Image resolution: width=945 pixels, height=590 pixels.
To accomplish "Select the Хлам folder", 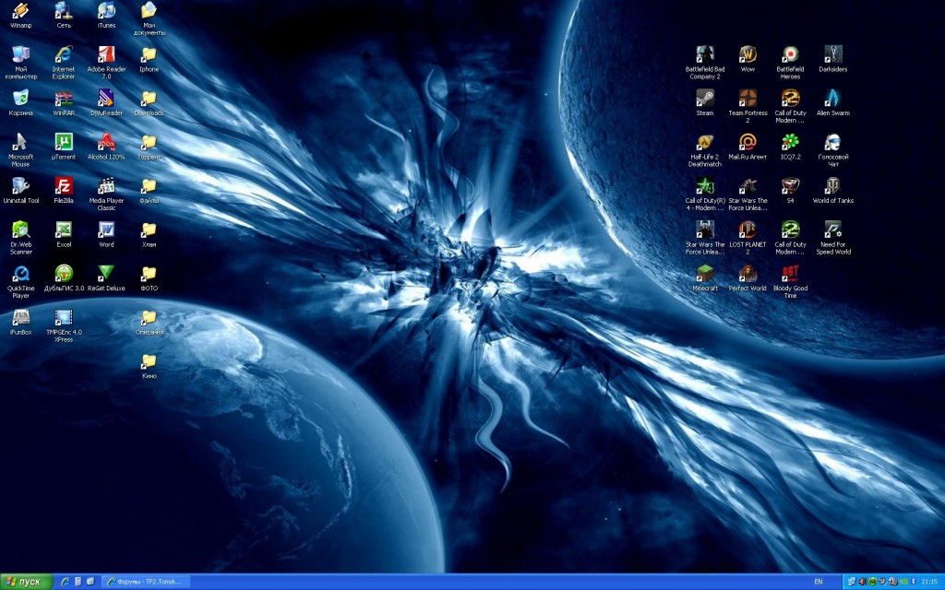I will click(x=149, y=234).
